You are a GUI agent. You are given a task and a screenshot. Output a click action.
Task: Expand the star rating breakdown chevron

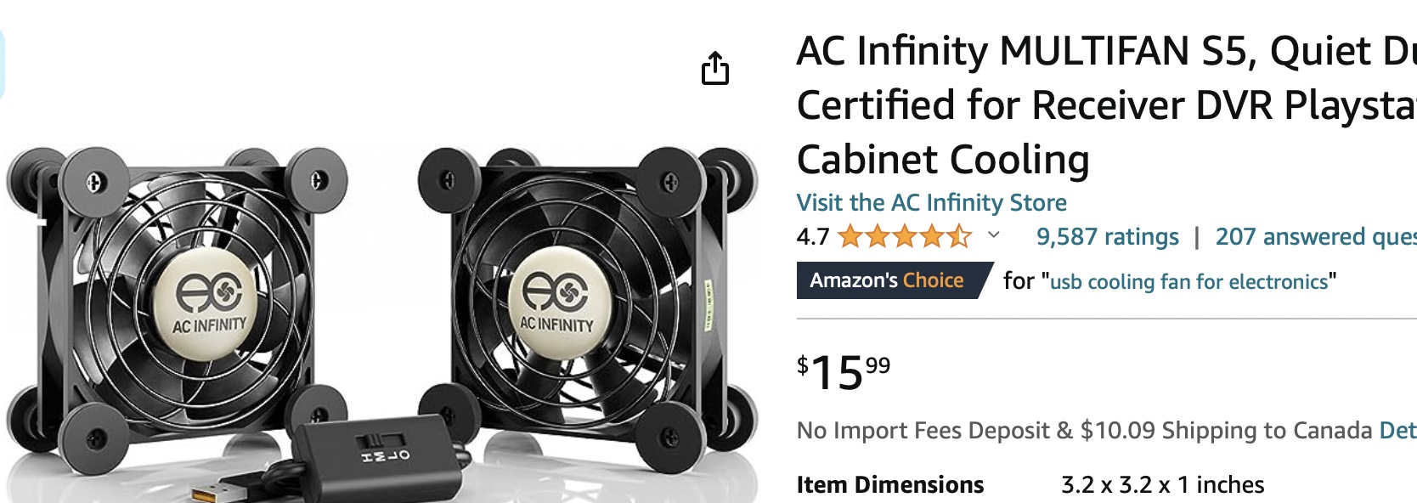click(x=994, y=235)
